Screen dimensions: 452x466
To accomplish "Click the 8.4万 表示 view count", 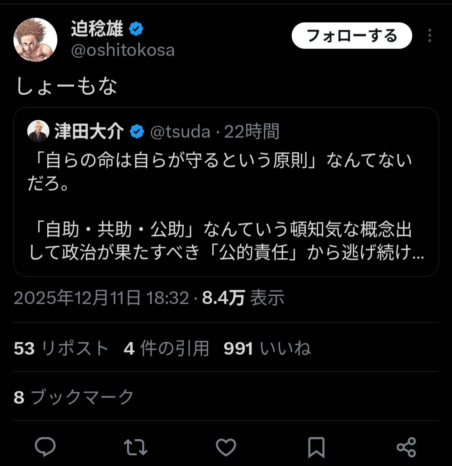I will tap(243, 298).
